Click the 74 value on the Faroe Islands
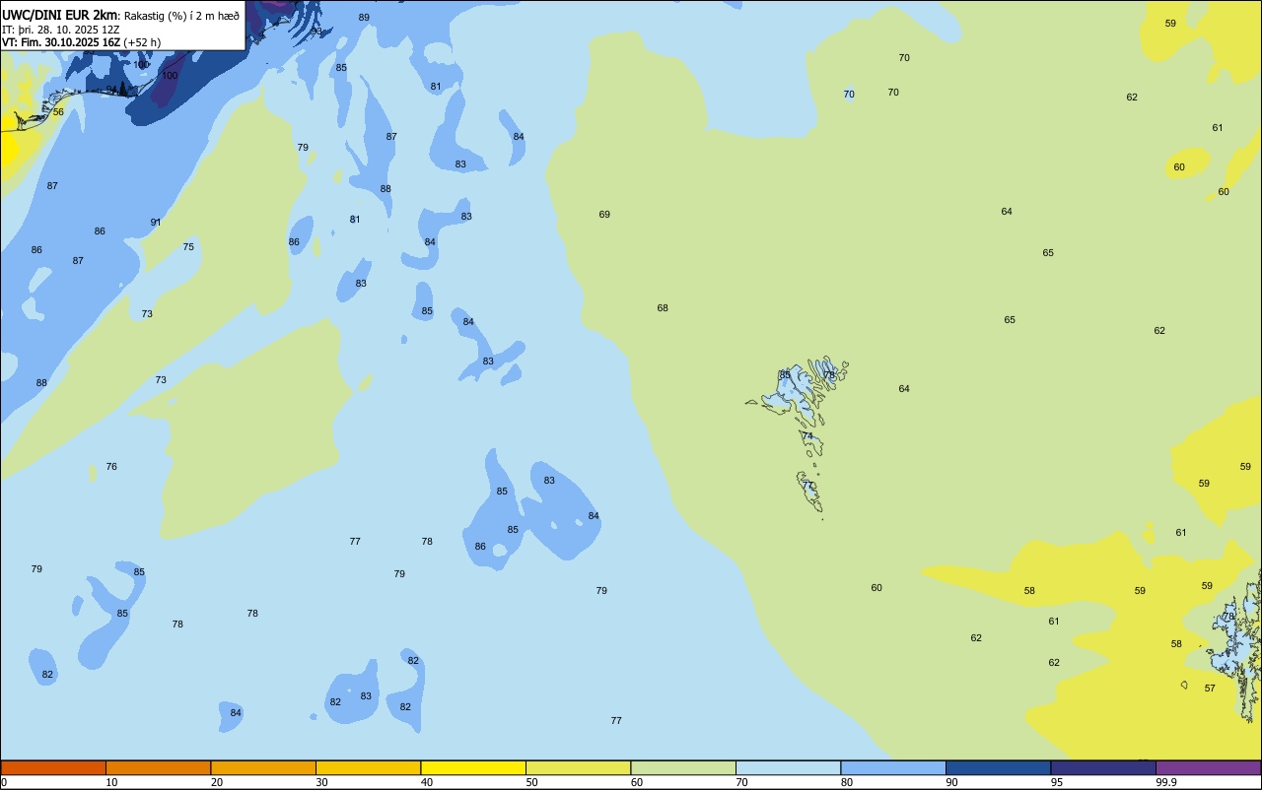This screenshot has height=790, width=1262. click(x=807, y=436)
